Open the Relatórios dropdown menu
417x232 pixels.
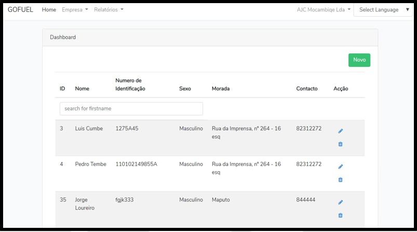point(109,10)
